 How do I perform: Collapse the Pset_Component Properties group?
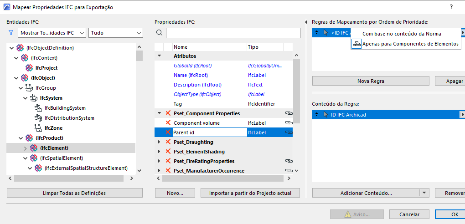(159, 113)
